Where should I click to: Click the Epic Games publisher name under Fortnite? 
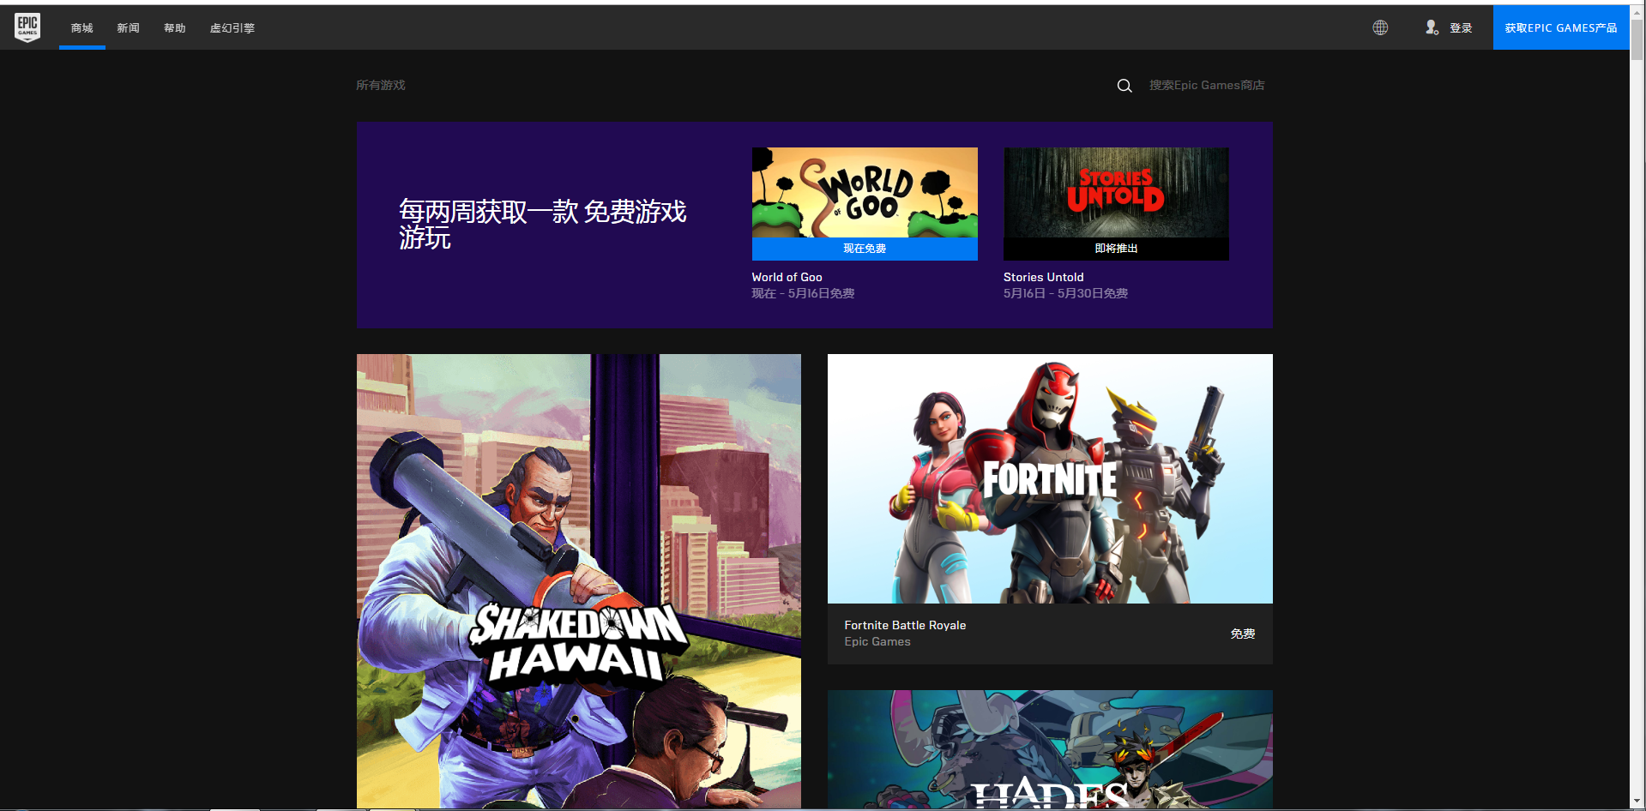(x=877, y=641)
